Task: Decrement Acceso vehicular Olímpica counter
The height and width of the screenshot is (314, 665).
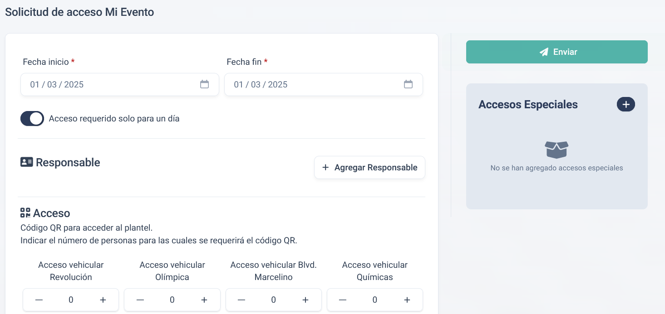Action: click(140, 300)
